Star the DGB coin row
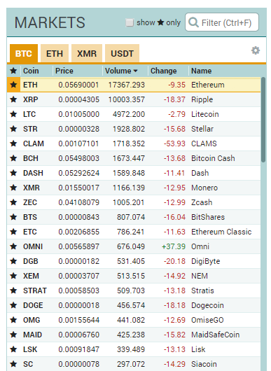 (x=13, y=261)
